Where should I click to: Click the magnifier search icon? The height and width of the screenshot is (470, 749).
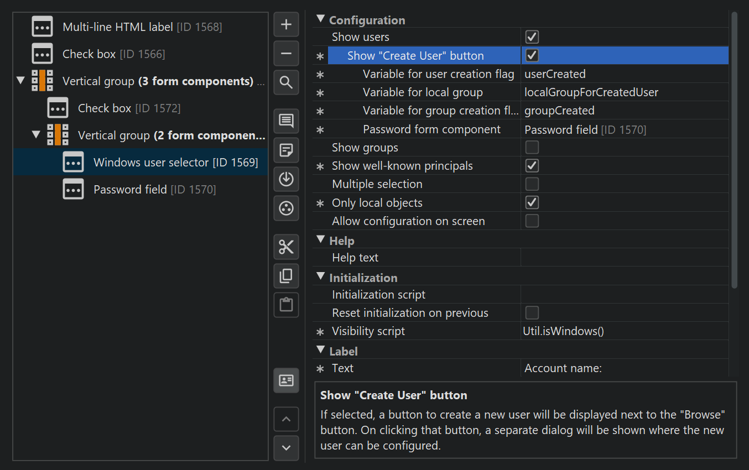point(286,82)
